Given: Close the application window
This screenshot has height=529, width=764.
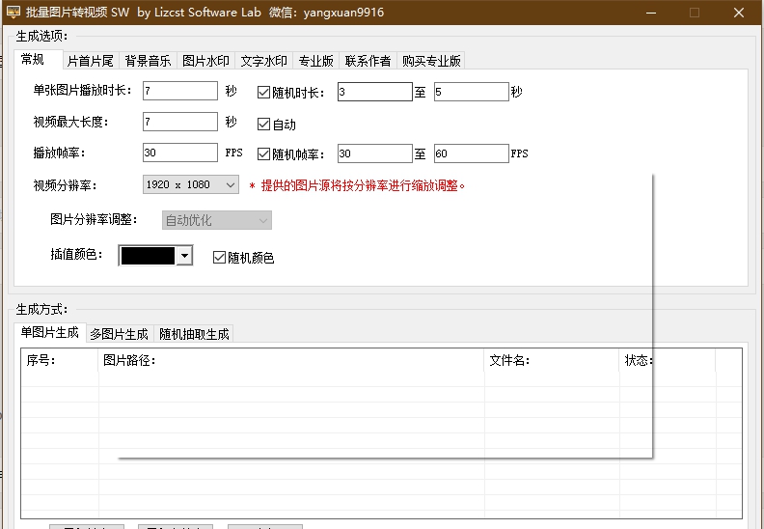Looking at the screenshot, I should (739, 13).
